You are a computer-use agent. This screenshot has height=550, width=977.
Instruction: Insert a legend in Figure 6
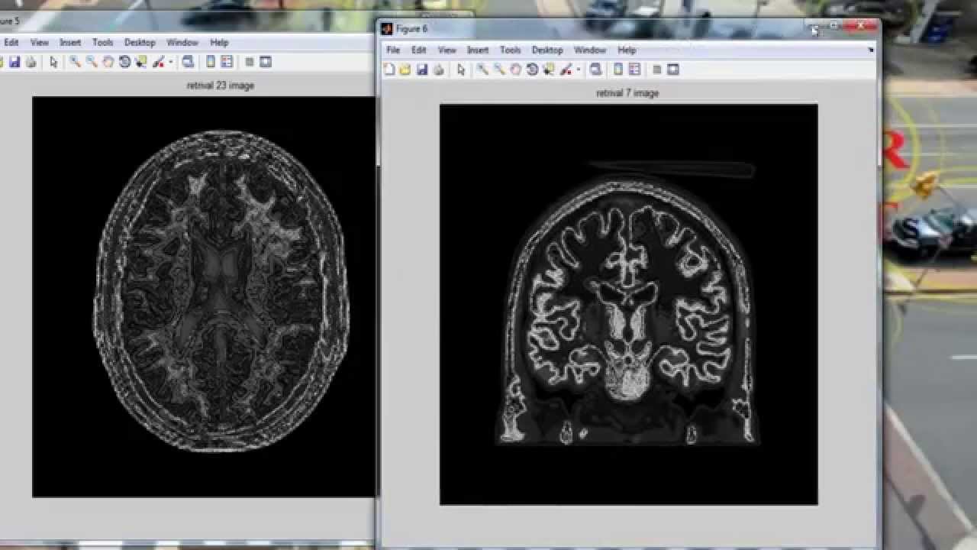pyautogui.click(x=635, y=70)
